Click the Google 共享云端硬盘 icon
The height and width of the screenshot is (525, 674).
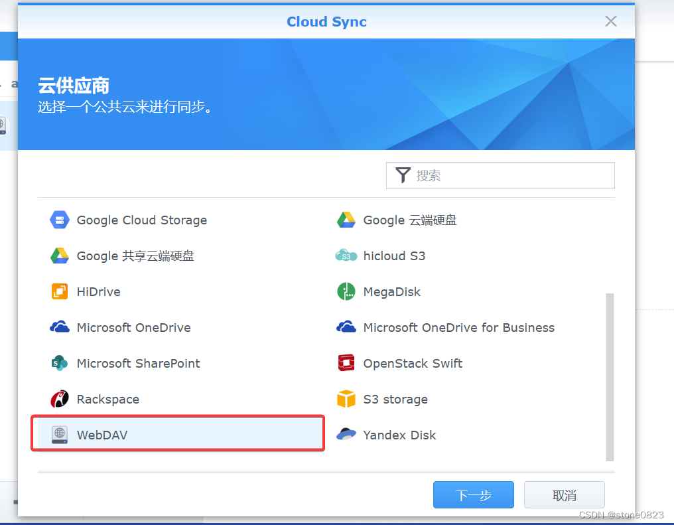tap(60, 256)
